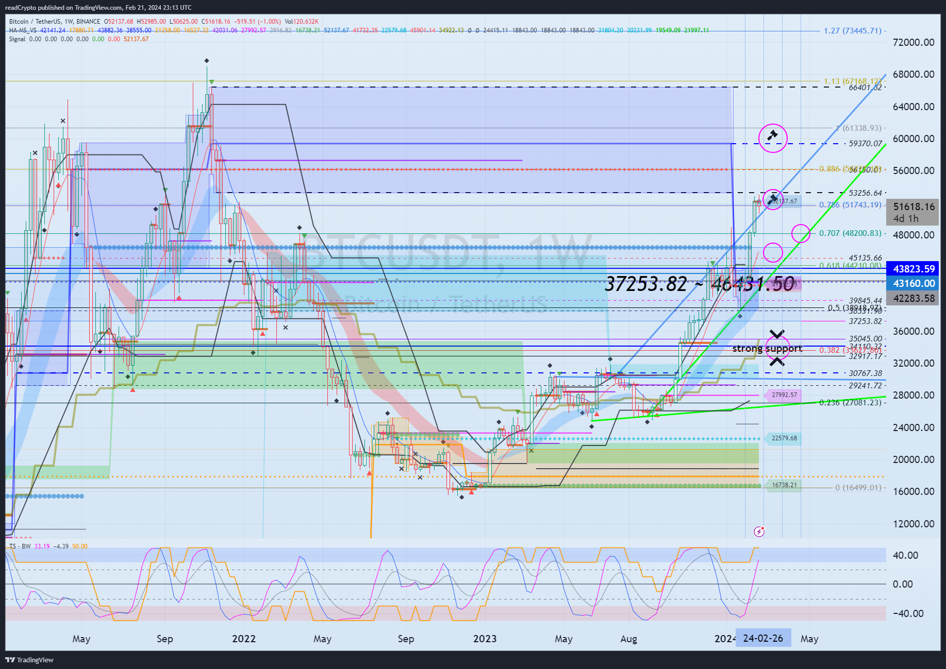The width and height of the screenshot is (946, 669).
Task: Click the price tag 16738.21
Action: pos(784,485)
